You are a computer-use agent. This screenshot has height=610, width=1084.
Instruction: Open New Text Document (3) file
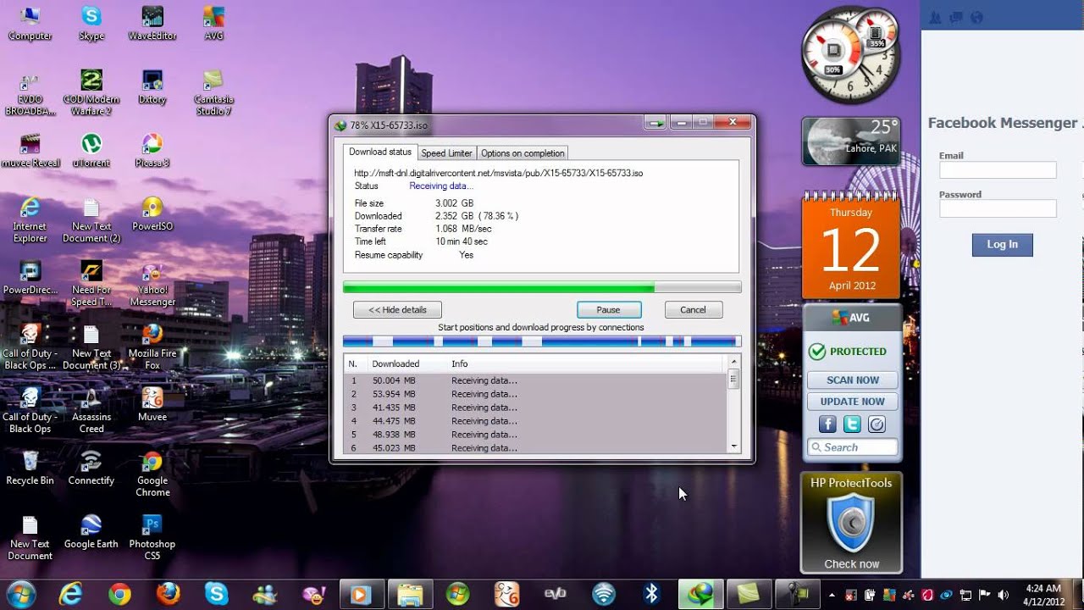click(x=91, y=347)
